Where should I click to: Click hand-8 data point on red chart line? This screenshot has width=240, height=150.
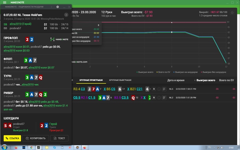tap(172, 23)
